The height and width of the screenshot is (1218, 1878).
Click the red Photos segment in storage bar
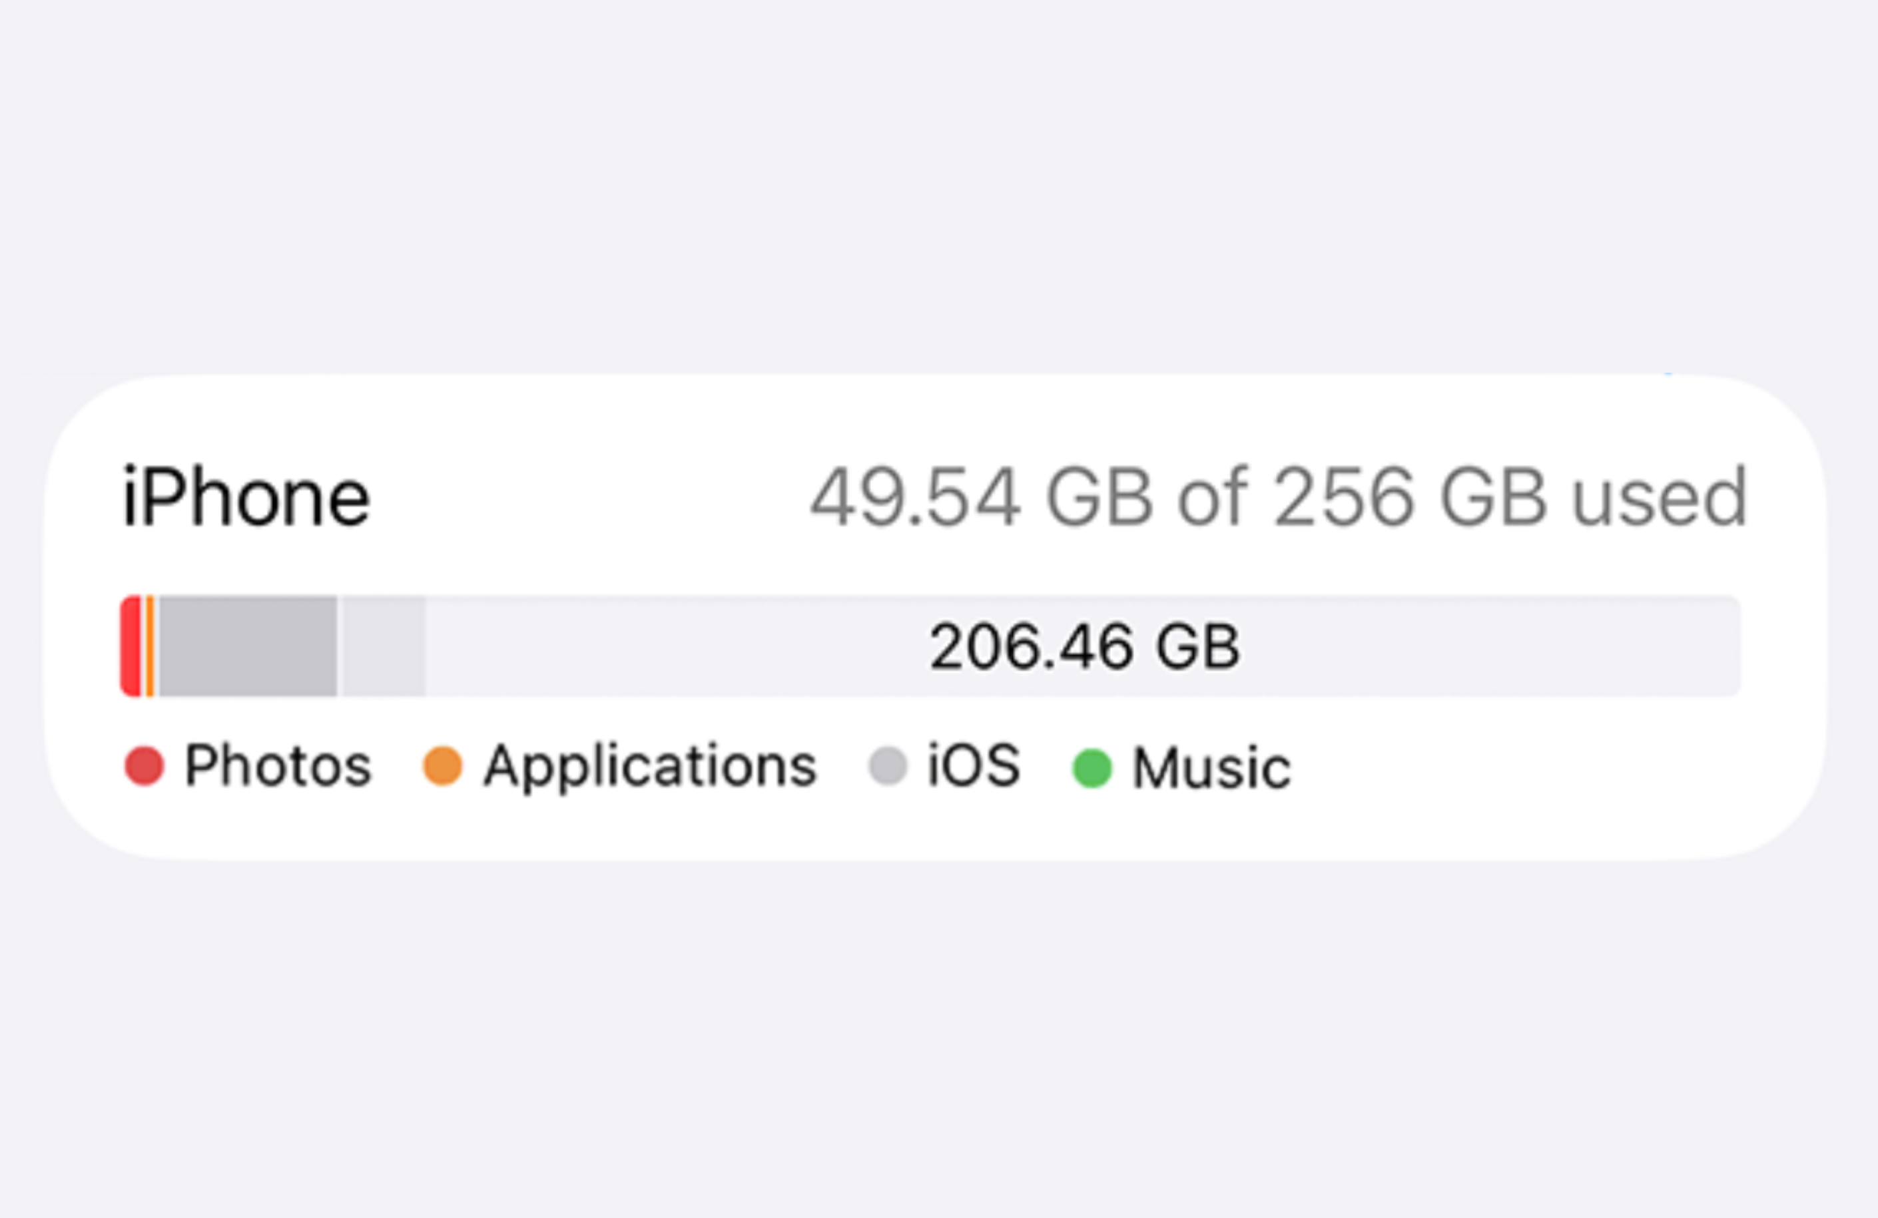pyautogui.click(x=131, y=646)
